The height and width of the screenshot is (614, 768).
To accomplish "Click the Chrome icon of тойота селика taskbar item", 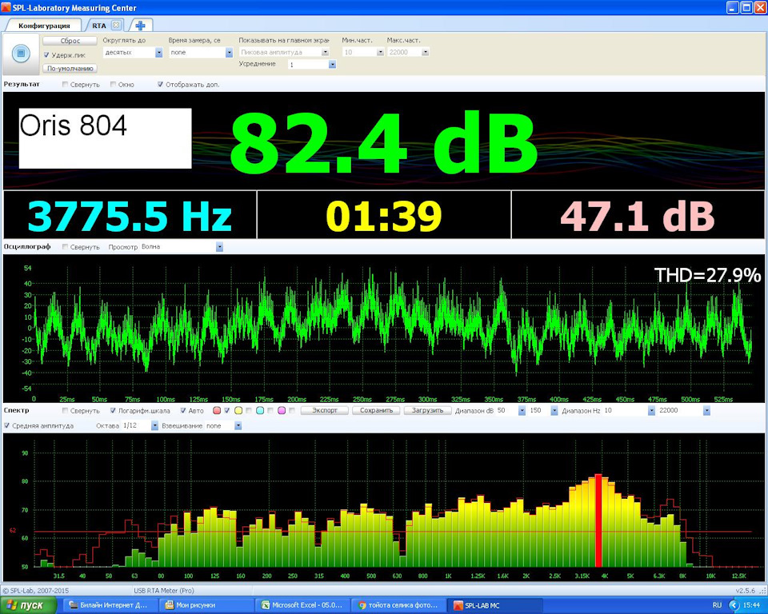I will (362, 605).
